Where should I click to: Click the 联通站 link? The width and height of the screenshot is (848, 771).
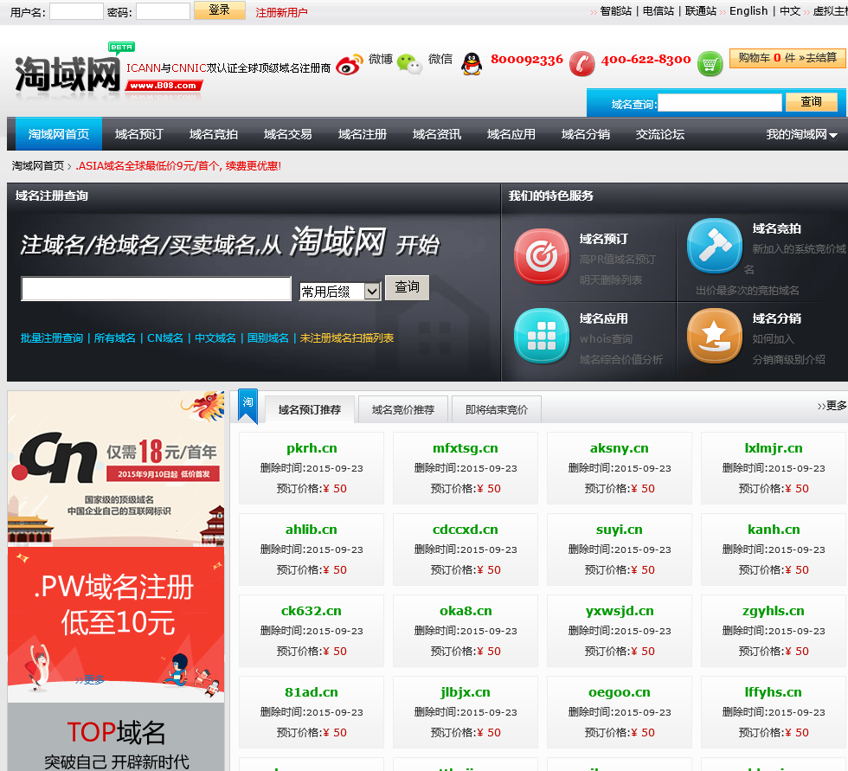(700, 11)
